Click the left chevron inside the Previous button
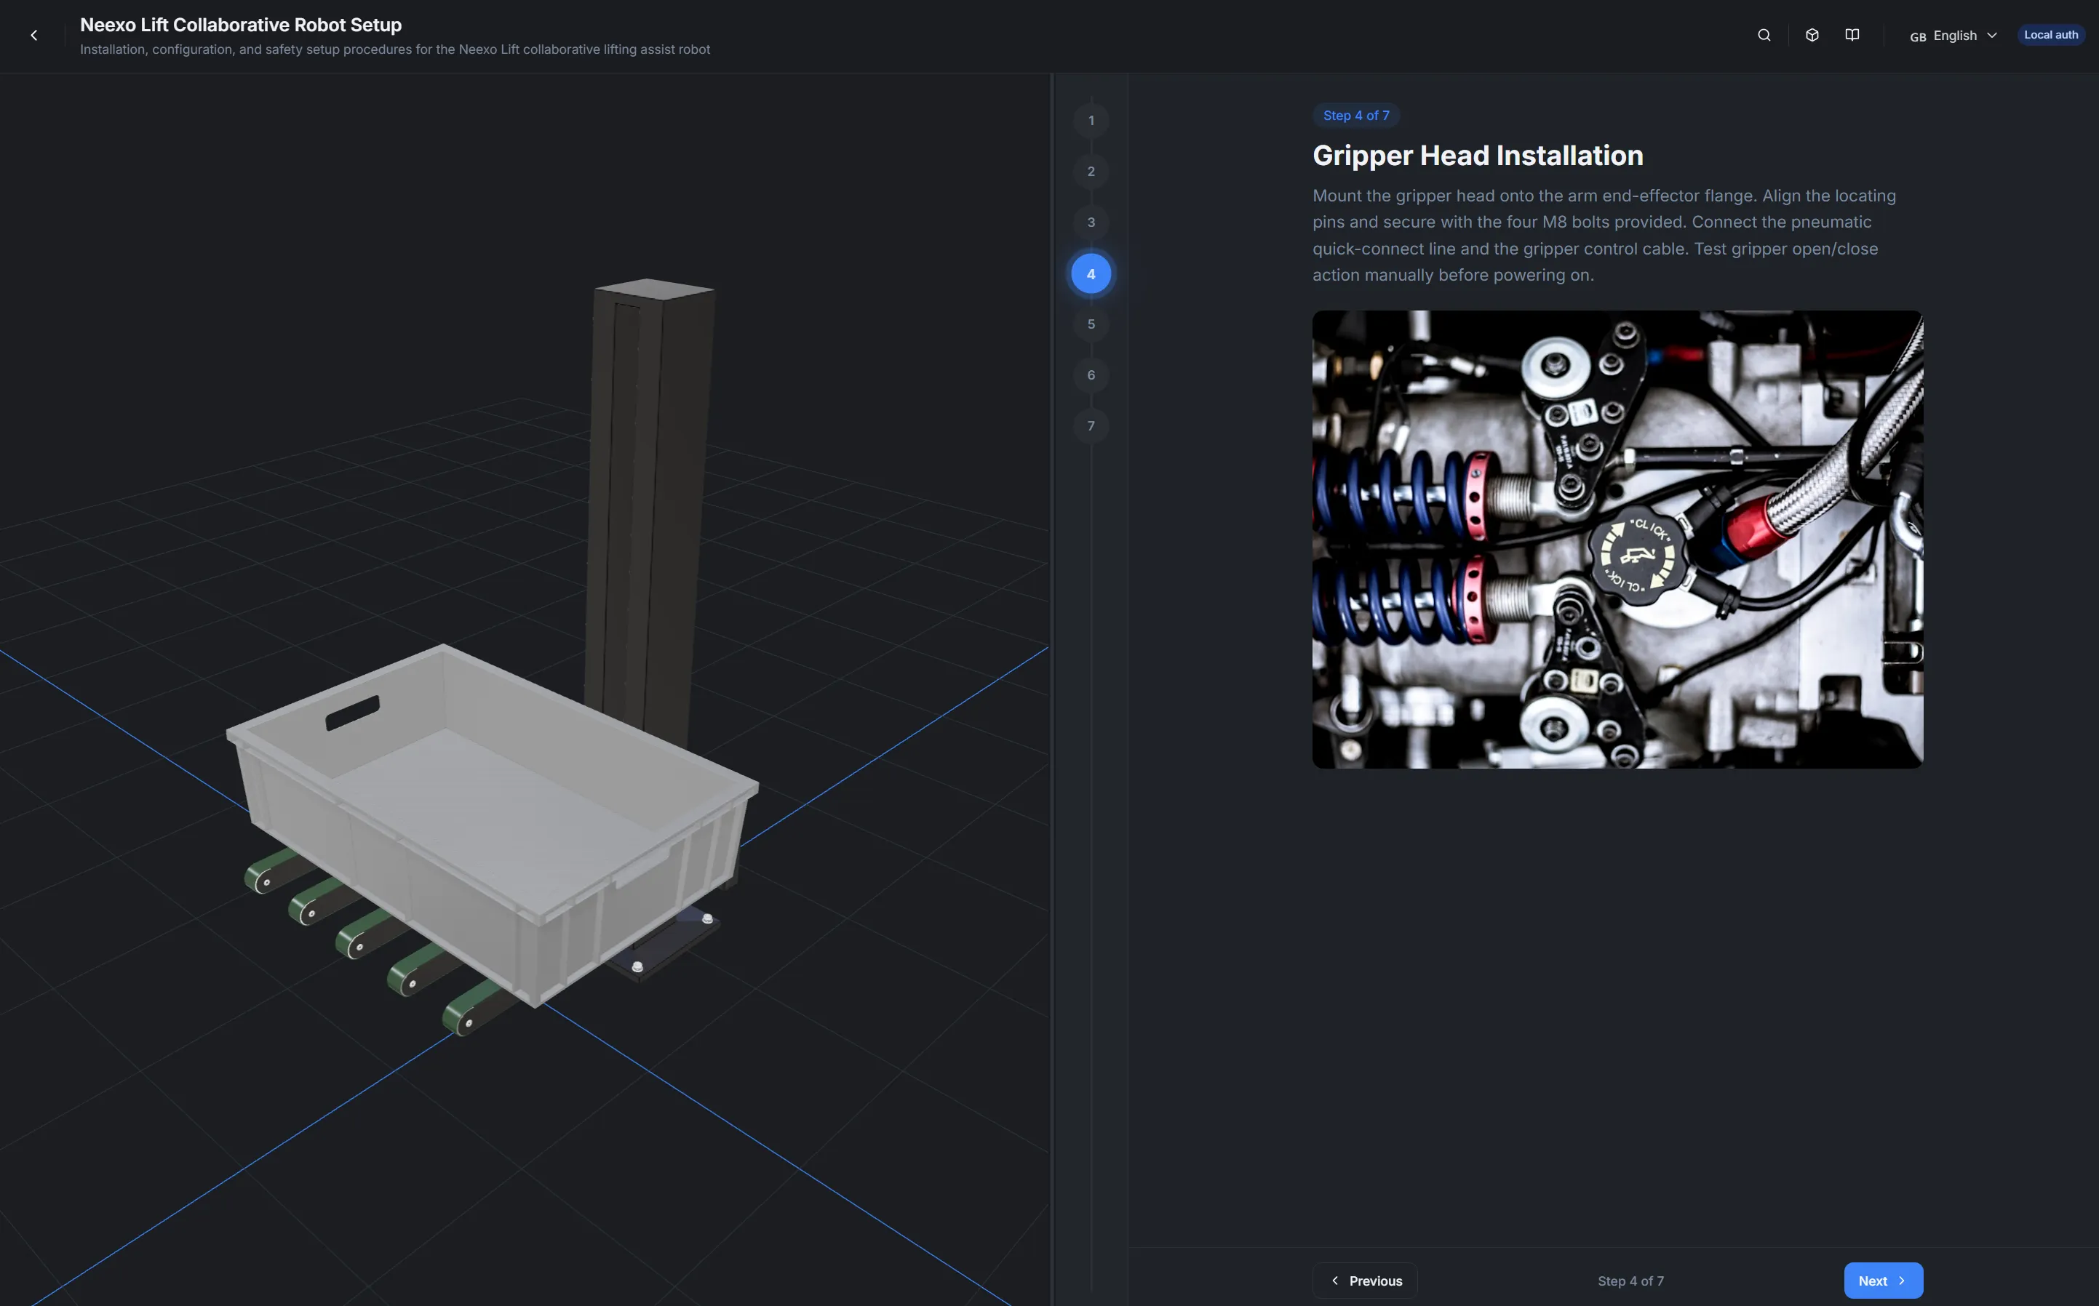The image size is (2099, 1306). point(1335,1280)
